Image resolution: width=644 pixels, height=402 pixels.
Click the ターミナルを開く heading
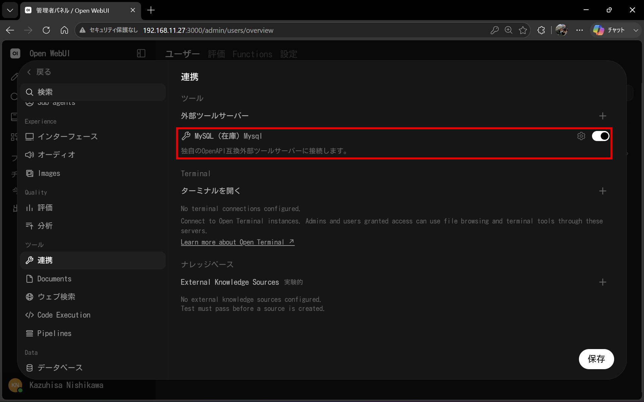pyautogui.click(x=211, y=191)
